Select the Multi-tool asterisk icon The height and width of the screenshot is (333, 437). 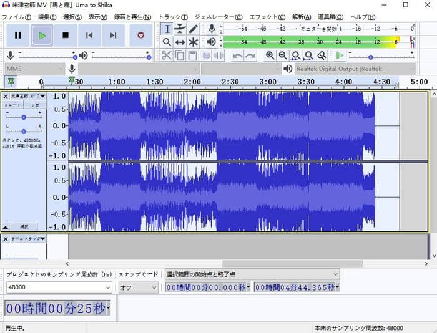click(194, 42)
